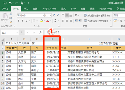125x90 pixels.
Task: Click the Format Painter brush icon
Action: click(11, 22)
